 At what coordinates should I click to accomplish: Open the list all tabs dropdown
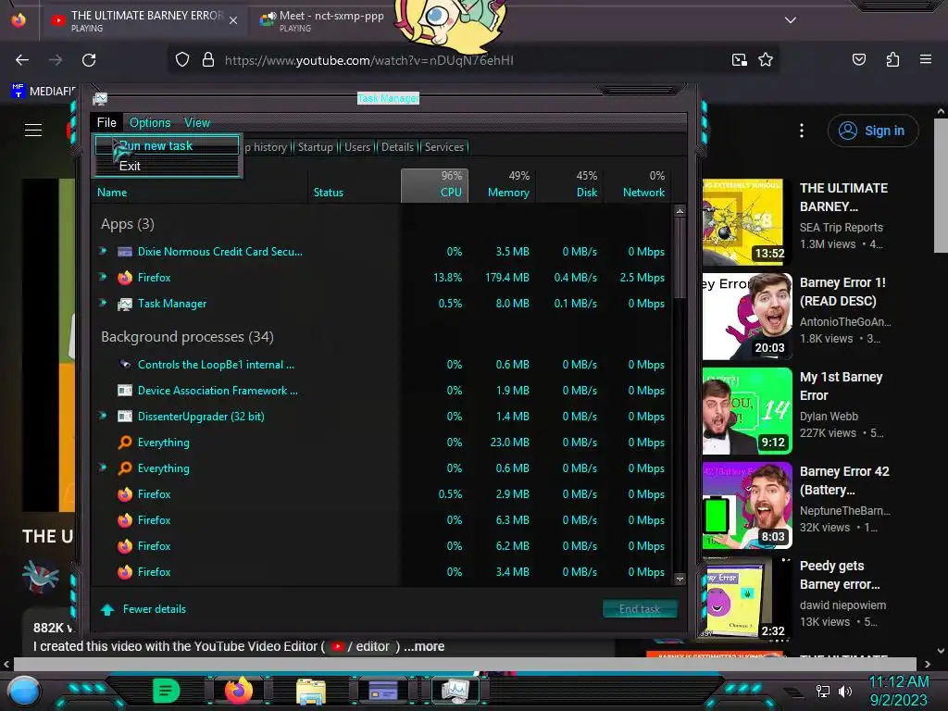click(791, 20)
